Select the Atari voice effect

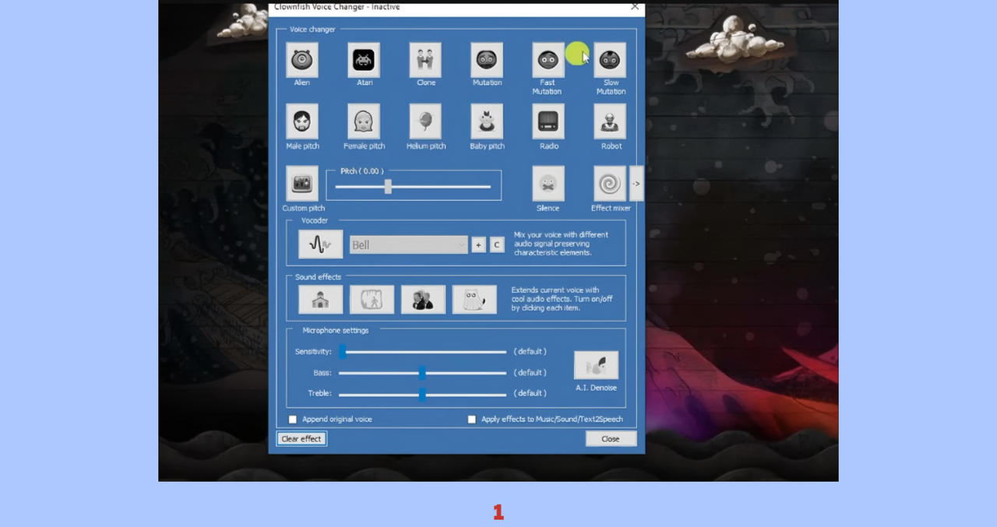point(364,60)
